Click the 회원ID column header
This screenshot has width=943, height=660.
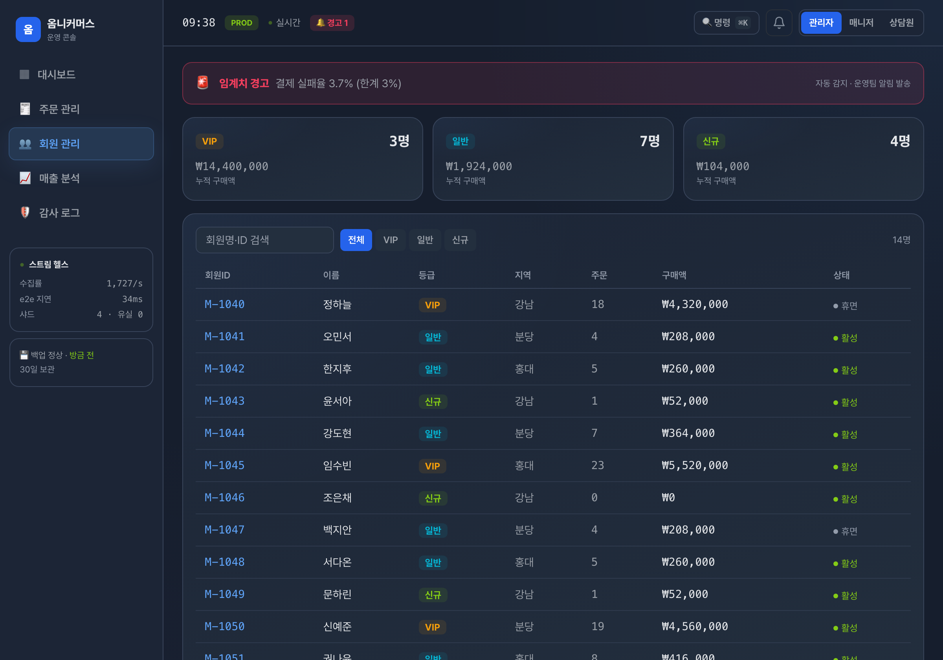(217, 275)
